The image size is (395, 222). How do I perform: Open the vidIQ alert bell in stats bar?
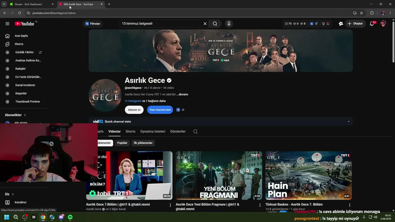pos(328,24)
